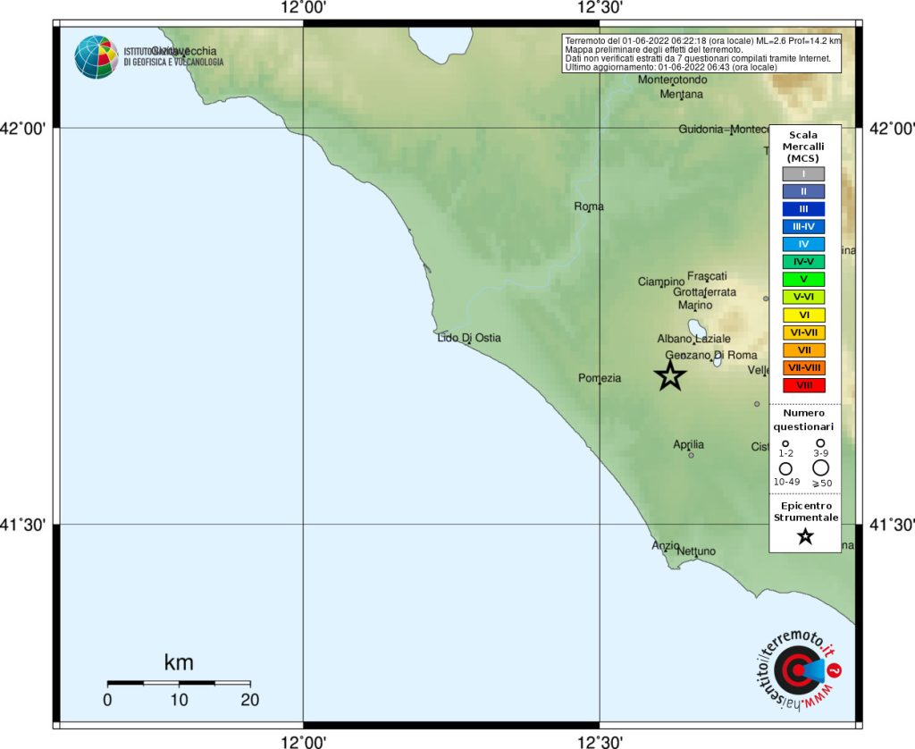Screen dimensions: 915x749
Task: Pick the yellow VI intensity swatch
Action: point(803,315)
